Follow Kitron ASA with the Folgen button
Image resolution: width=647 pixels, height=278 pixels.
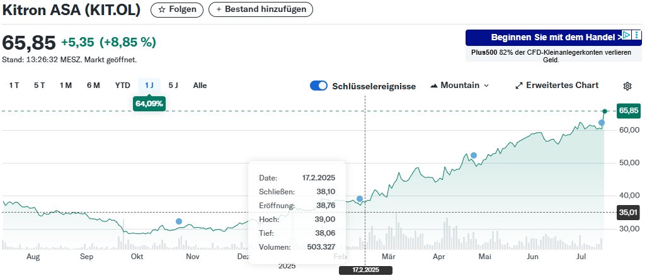click(x=177, y=9)
